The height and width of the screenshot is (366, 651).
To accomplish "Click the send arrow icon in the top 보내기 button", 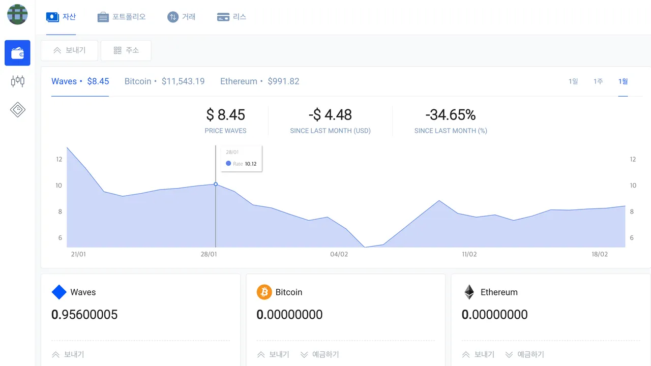I will point(57,50).
